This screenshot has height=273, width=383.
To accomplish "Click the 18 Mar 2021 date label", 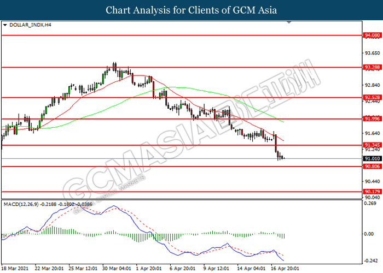I will [x=15, y=269].
